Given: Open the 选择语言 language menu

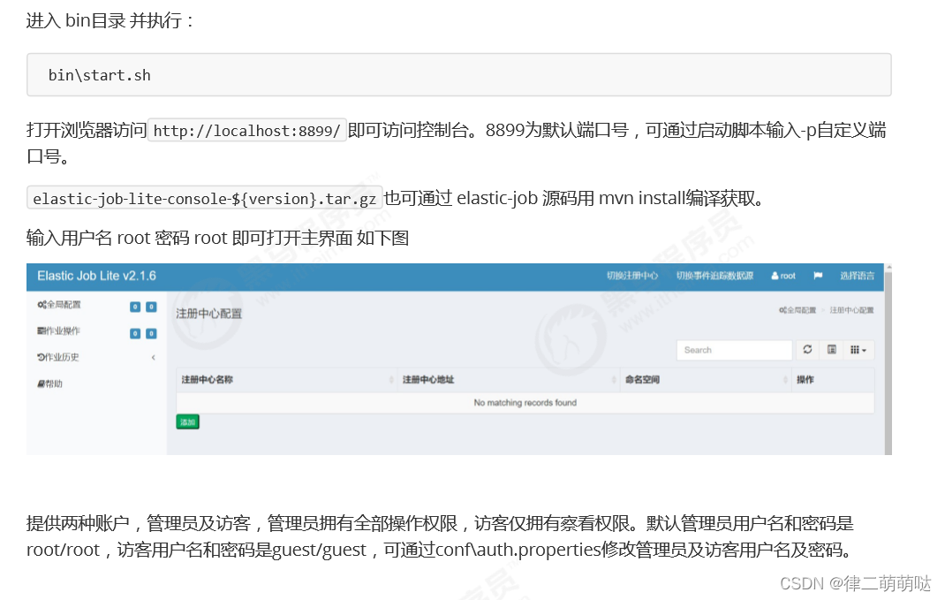Looking at the screenshot, I should (x=857, y=276).
